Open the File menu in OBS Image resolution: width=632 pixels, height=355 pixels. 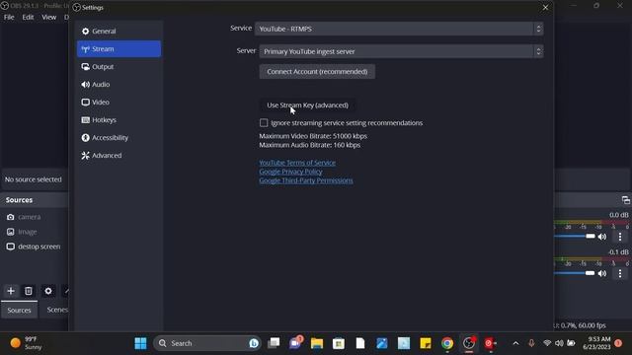[x=9, y=18]
